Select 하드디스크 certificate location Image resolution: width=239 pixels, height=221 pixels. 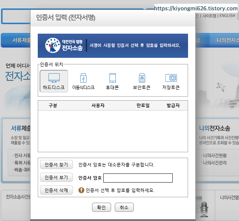click(x=54, y=81)
